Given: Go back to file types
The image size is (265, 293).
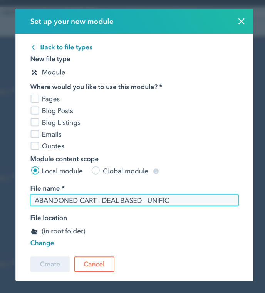Looking at the screenshot, I should pos(66,47).
